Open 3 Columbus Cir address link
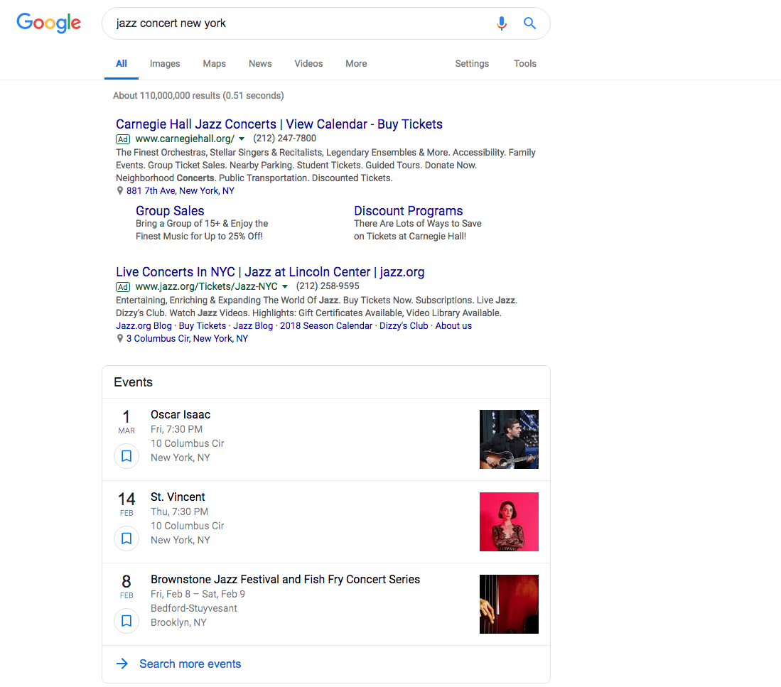The width and height of the screenshot is (781, 687). (187, 338)
